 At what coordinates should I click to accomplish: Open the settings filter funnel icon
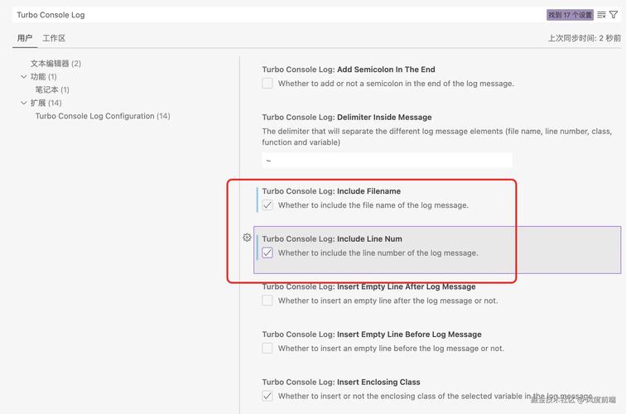[x=614, y=15]
